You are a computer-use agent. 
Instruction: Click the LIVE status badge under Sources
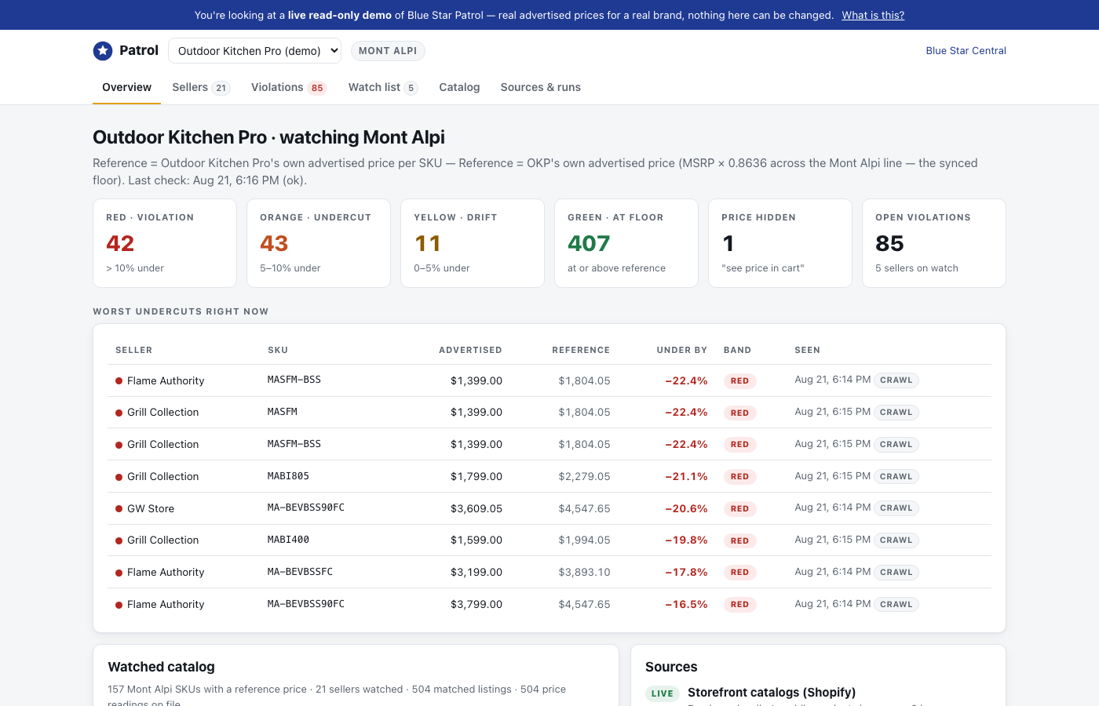pos(663,693)
